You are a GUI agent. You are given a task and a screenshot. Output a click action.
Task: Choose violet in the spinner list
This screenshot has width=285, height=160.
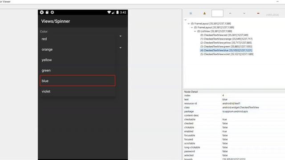[x=77, y=92]
